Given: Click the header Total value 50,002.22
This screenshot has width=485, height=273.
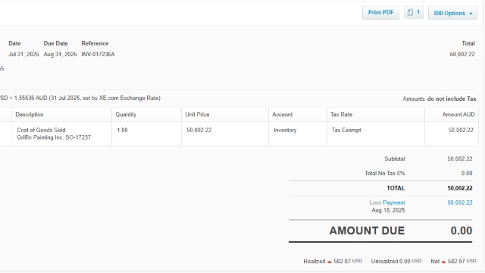Looking at the screenshot, I should coord(462,54).
